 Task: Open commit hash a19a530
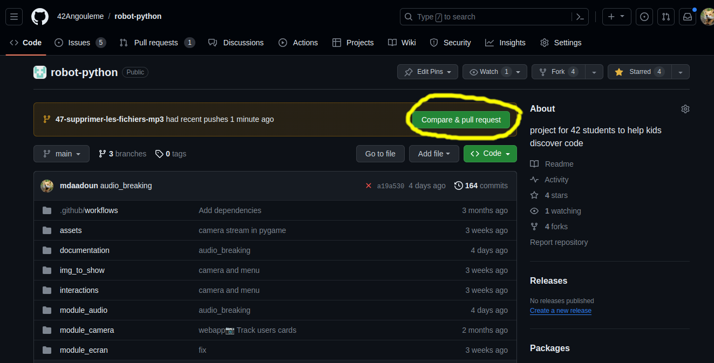(390, 186)
